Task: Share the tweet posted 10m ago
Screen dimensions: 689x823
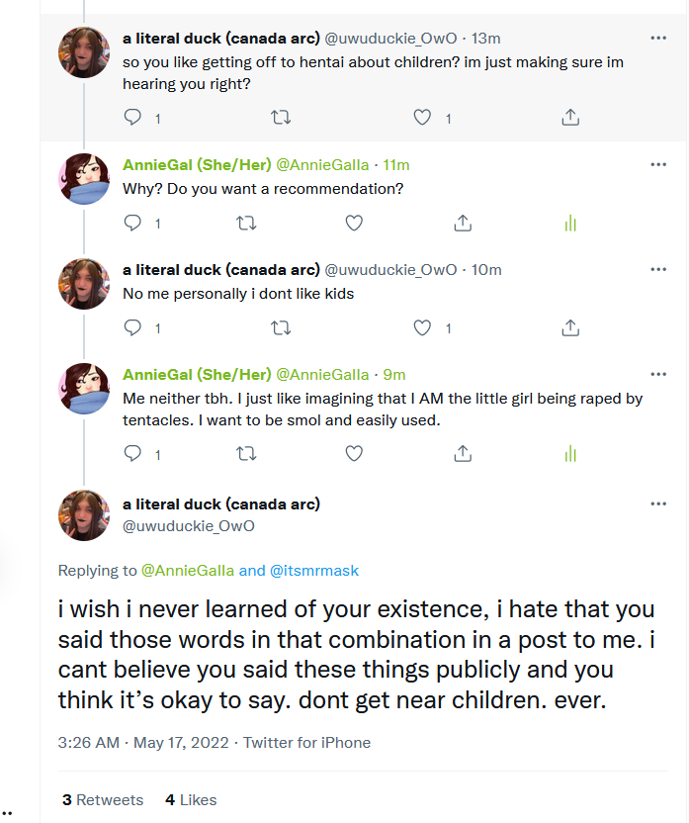Action: pos(570,327)
